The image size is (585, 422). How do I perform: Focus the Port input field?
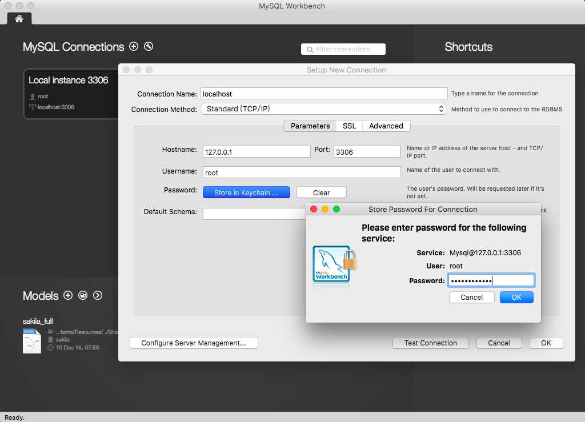pyautogui.click(x=367, y=152)
